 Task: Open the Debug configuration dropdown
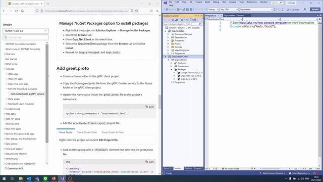click(213, 10)
